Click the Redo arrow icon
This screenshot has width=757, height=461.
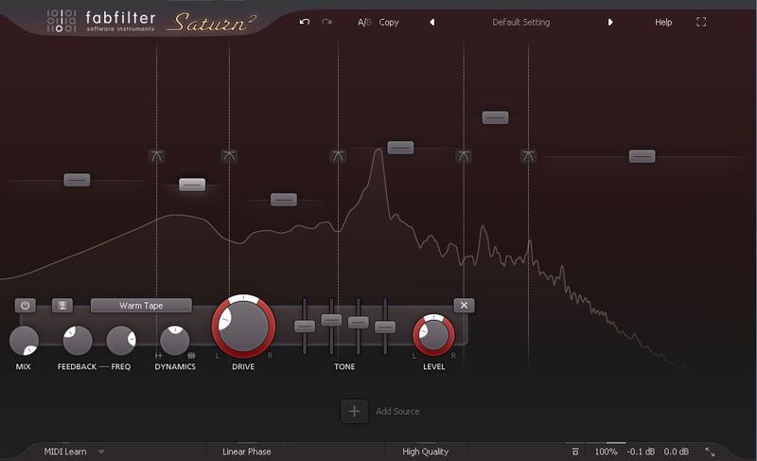point(326,22)
